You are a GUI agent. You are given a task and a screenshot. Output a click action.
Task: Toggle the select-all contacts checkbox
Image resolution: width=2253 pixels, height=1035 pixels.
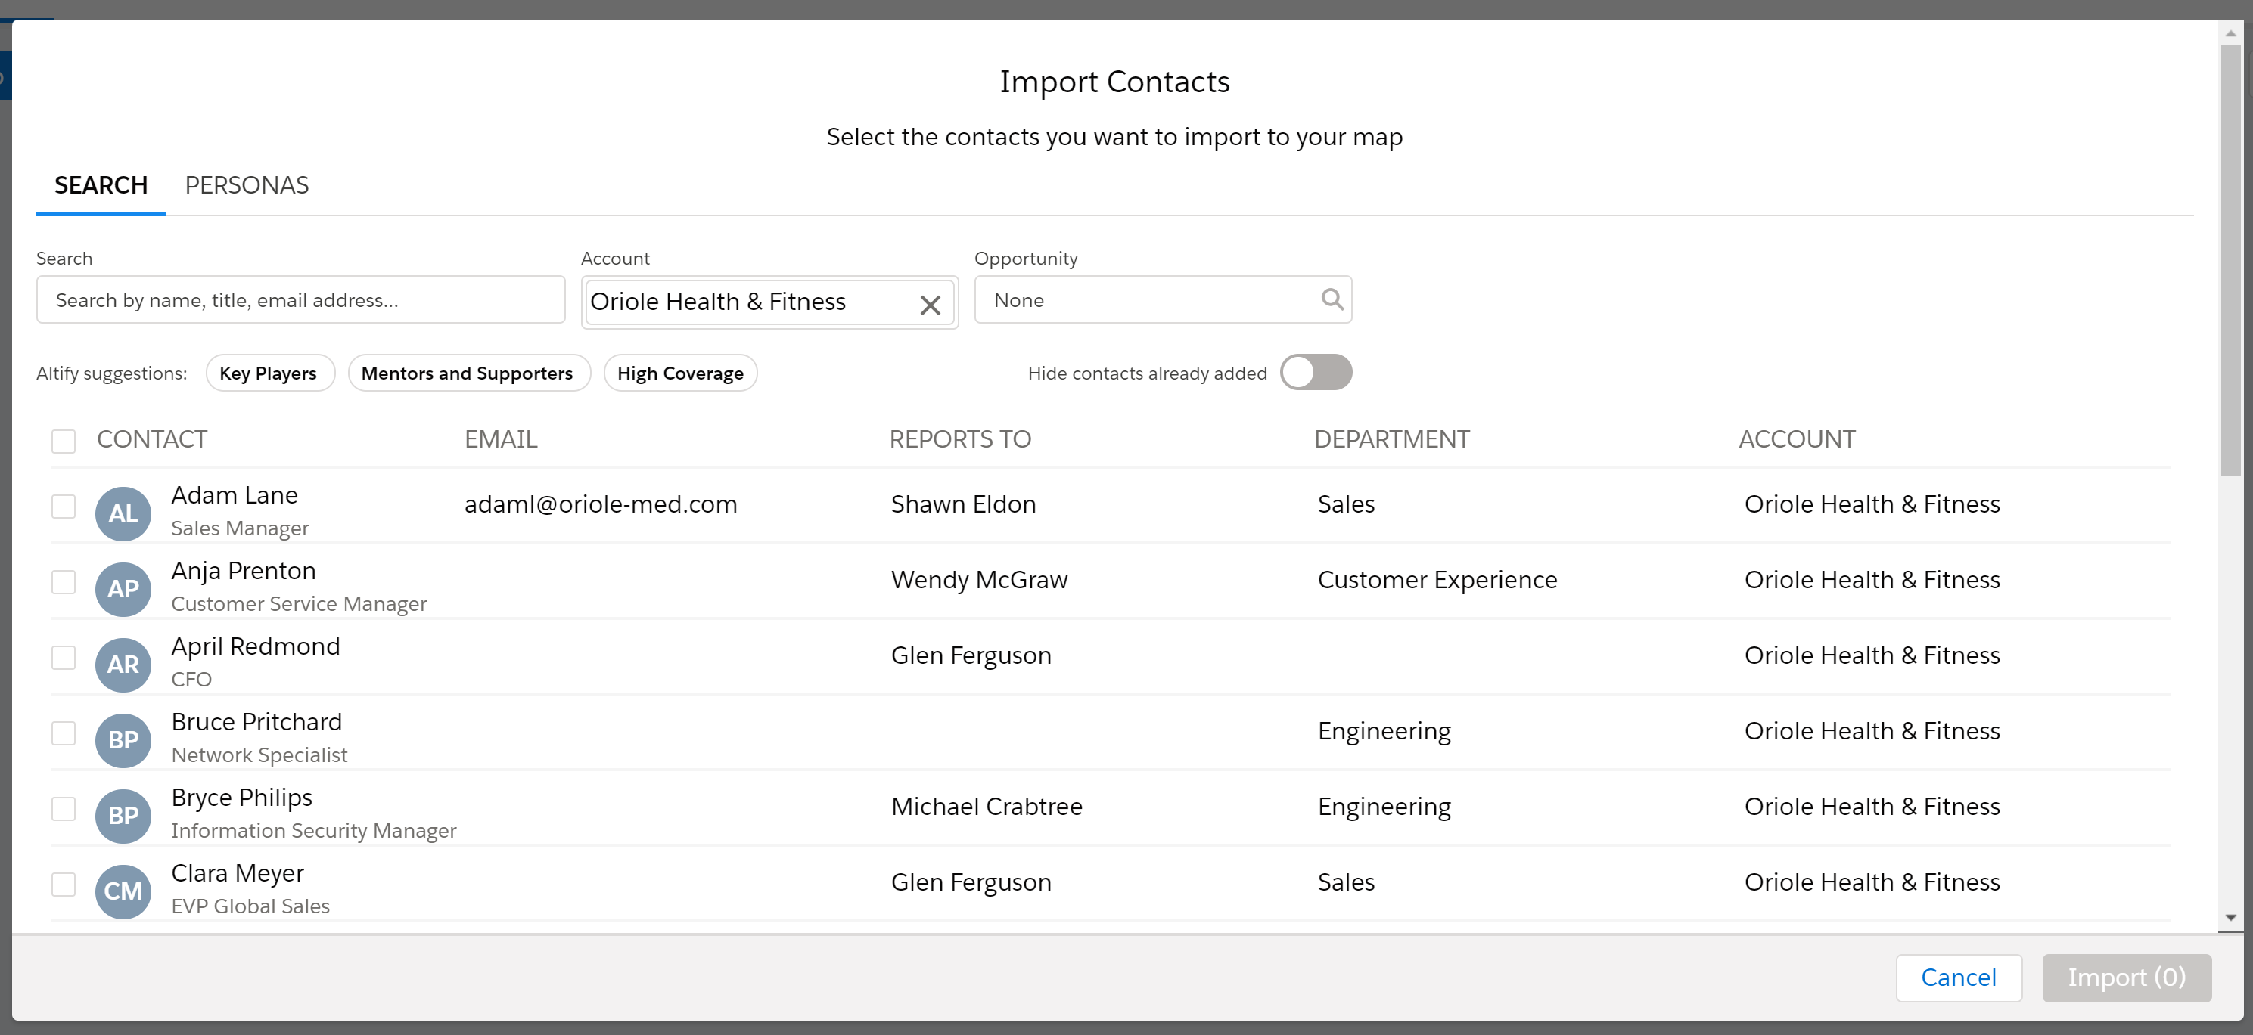63,441
